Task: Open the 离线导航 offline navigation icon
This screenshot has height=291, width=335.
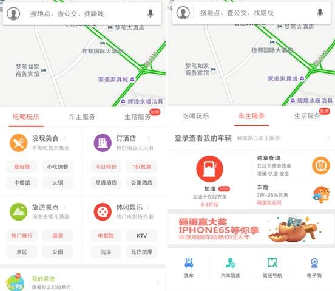Action: click(272, 263)
